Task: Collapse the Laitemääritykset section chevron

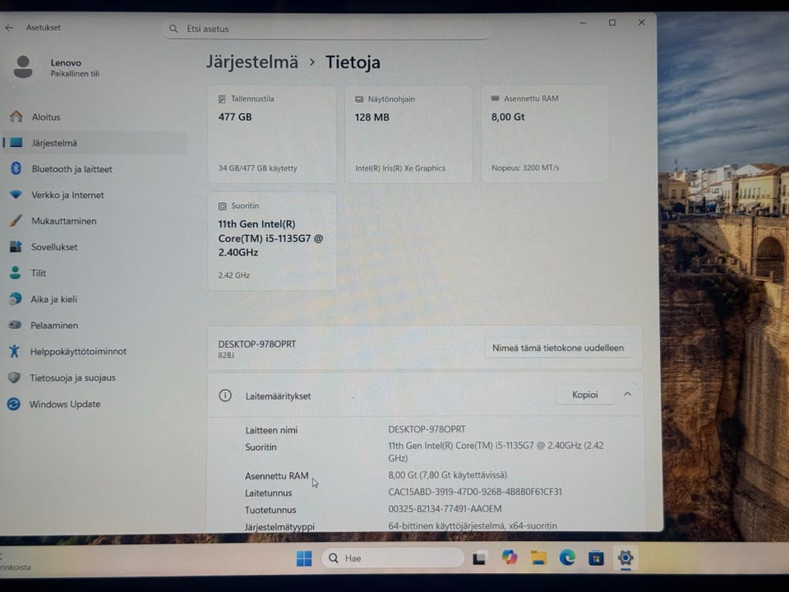Action: (x=627, y=394)
